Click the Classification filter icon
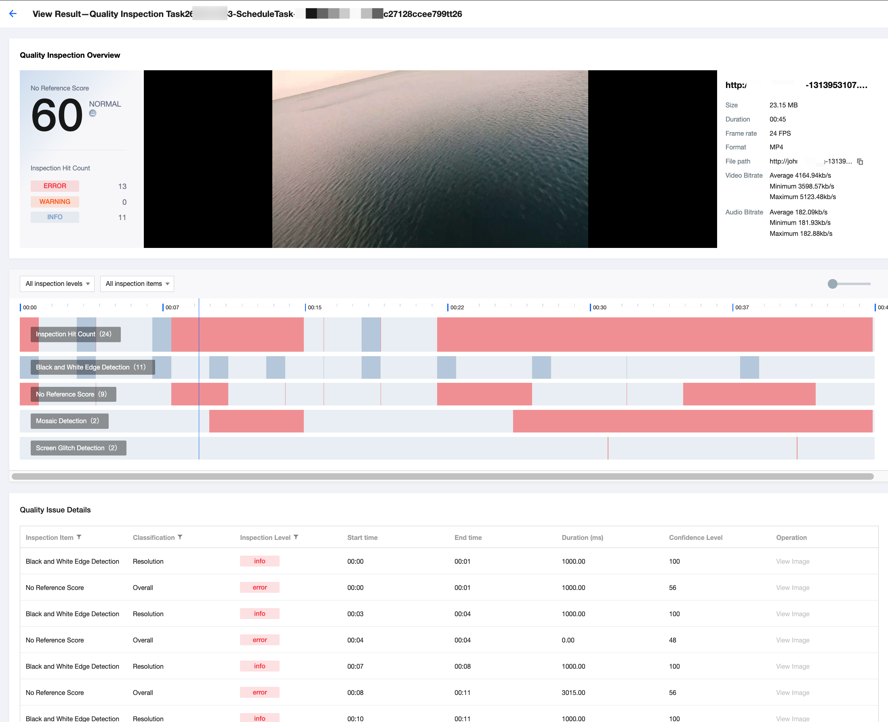This screenshot has width=888, height=722. (x=180, y=537)
